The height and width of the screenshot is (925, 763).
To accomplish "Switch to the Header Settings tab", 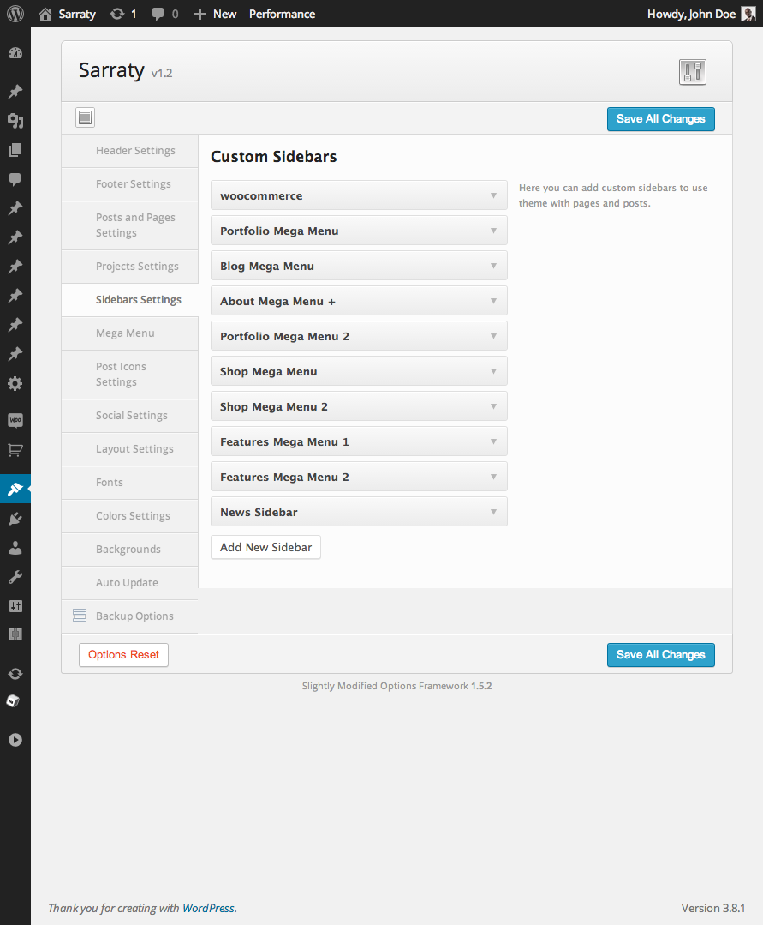I will pyautogui.click(x=134, y=151).
